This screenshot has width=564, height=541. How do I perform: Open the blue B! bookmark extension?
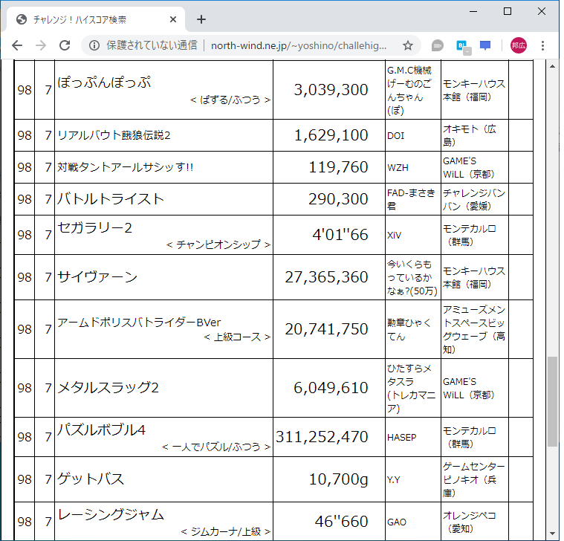click(x=462, y=46)
